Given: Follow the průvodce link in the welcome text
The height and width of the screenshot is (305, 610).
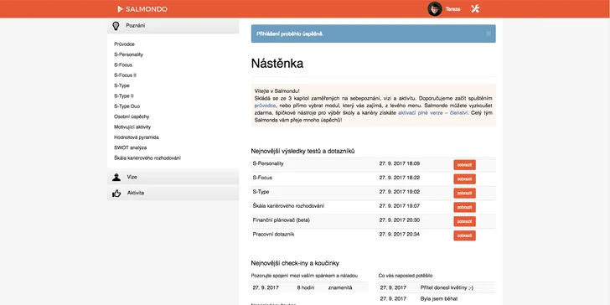Looking at the screenshot, I should pos(266,106).
